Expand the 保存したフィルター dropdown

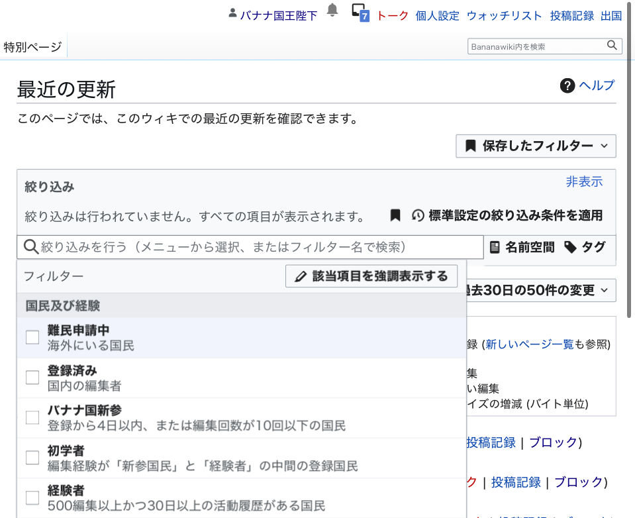pos(536,146)
